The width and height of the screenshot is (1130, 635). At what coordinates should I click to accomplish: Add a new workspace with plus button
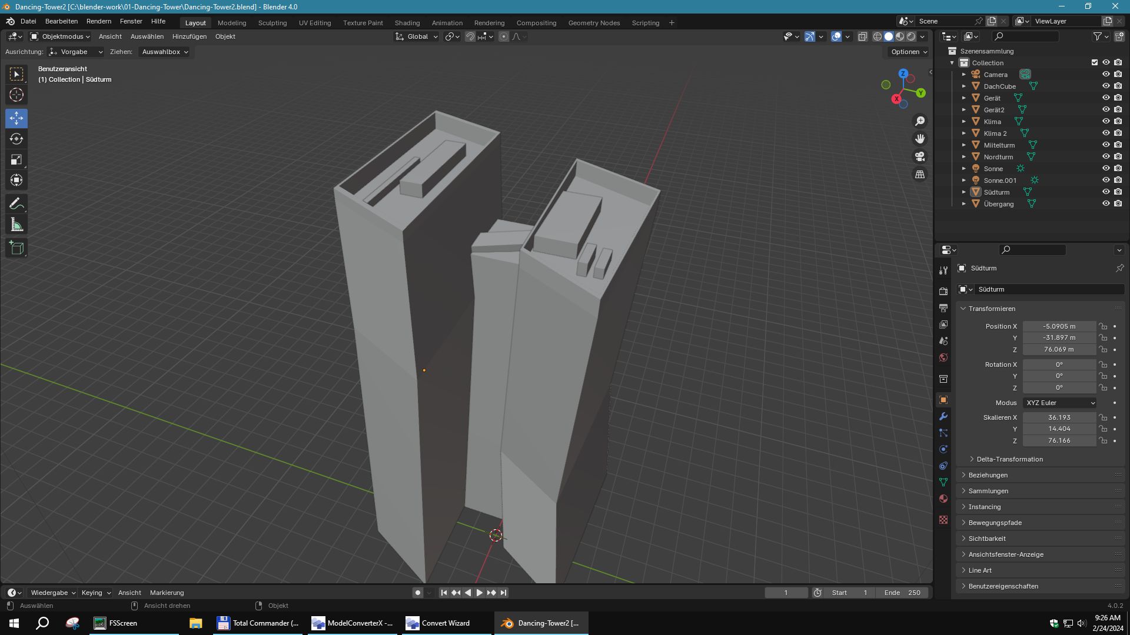672,23
